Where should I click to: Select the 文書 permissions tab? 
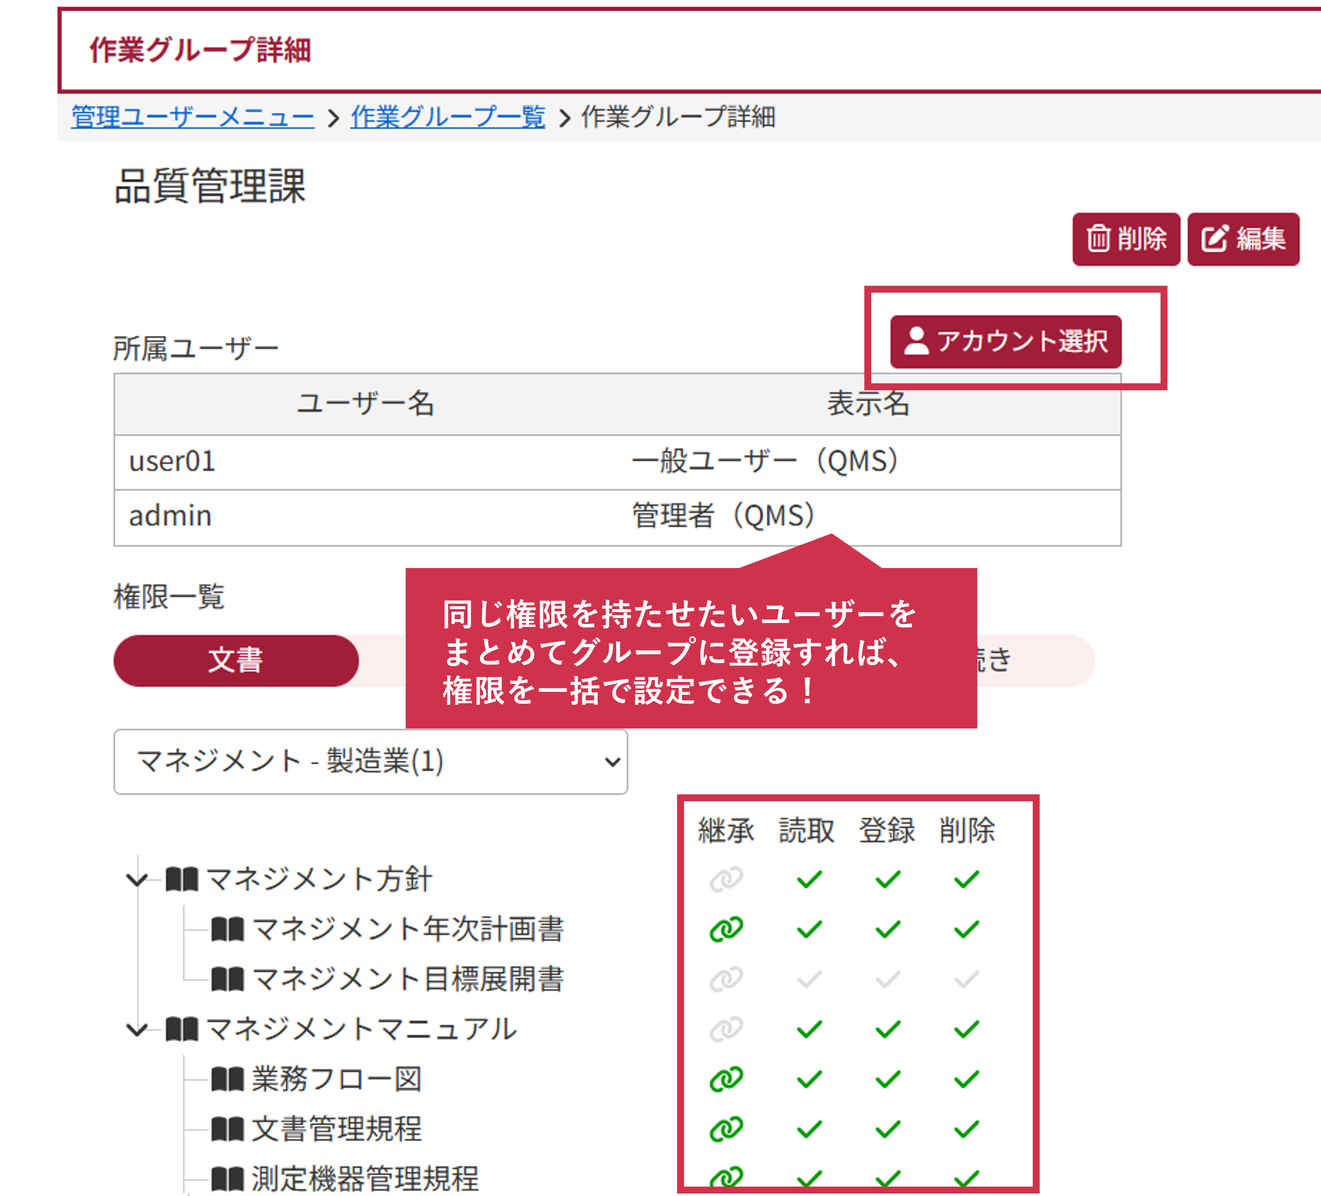coord(236,660)
